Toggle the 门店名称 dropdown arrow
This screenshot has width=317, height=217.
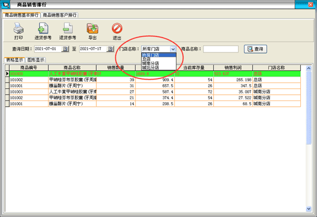[173, 49]
